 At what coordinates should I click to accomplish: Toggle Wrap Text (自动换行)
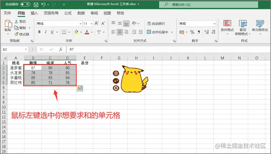click(x=156, y=23)
